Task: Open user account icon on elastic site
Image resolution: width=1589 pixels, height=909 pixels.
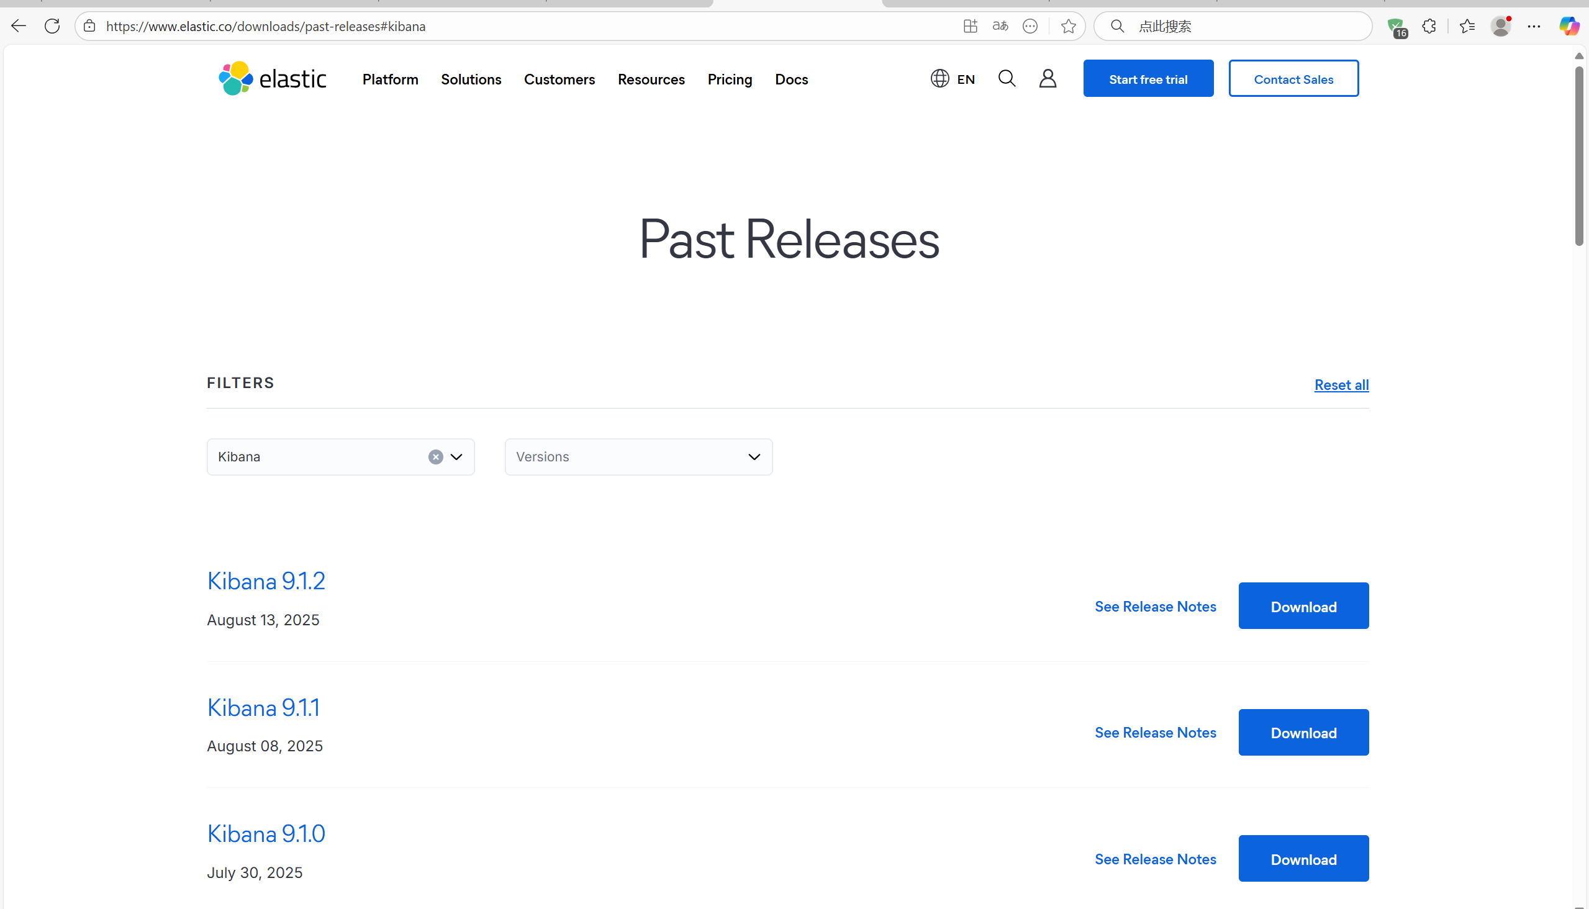Action: (x=1048, y=79)
